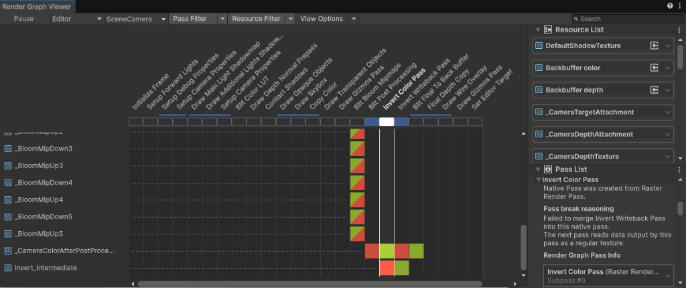Click the _CameraTargetAttachment texture icon

(539, 112)
